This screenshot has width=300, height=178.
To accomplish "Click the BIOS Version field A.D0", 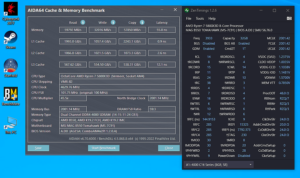I will pos(117,131).
